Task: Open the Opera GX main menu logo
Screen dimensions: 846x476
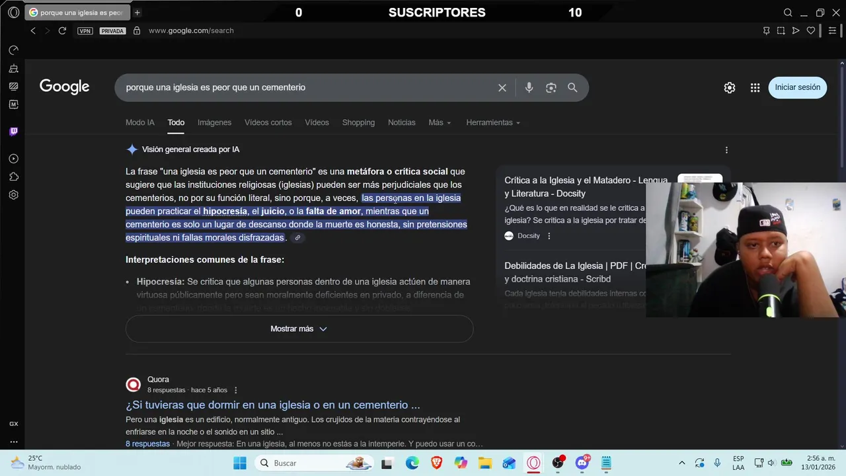Action: pos(13,13)
